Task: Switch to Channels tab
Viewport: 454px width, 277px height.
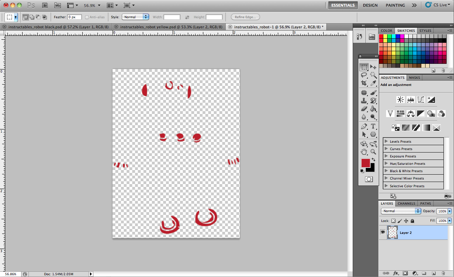Action: [406, 203]
